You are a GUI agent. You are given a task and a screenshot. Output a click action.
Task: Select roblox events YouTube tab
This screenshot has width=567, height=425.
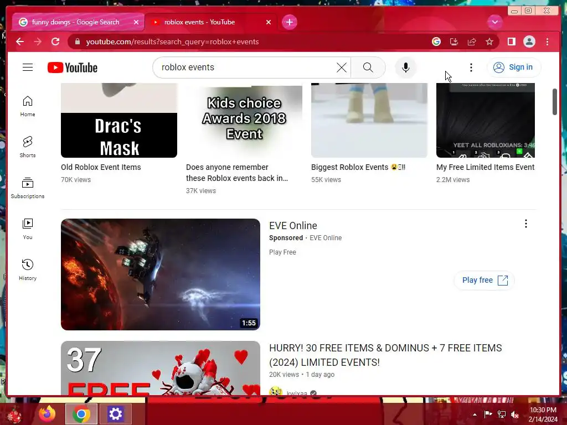[199, 22]
